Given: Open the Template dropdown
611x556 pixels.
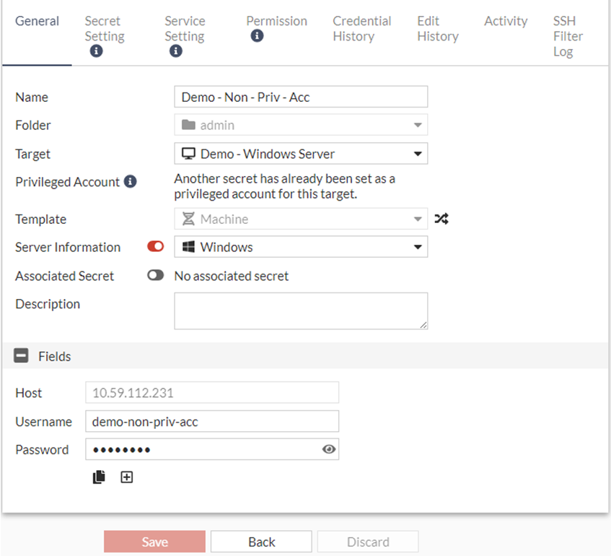Looking at the screenshot, I should [x=417, y=219].
